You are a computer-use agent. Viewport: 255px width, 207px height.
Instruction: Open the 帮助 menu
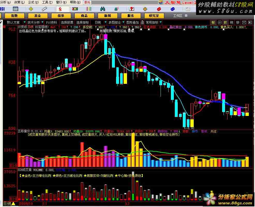coord(74,2)
